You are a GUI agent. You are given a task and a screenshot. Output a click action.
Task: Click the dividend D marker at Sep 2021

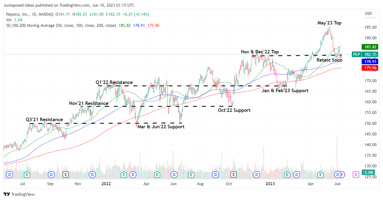coord(51,175)
